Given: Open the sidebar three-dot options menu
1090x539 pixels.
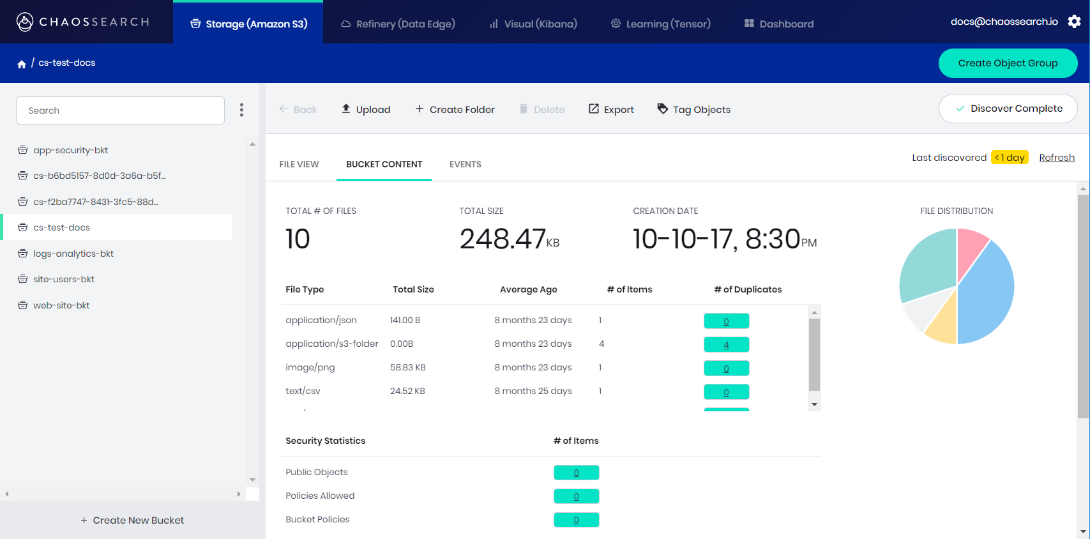Looking at the screenshot, I should point(241,110).
